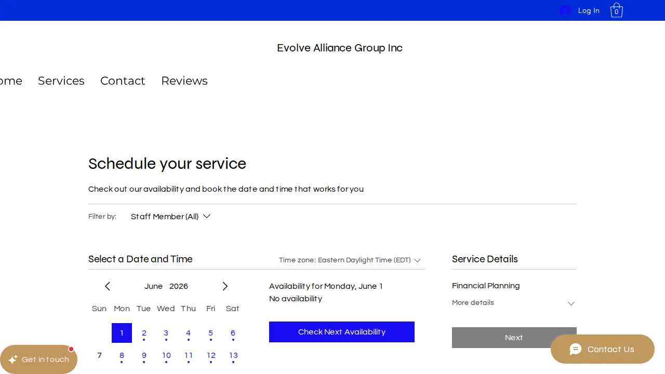Image resolution: width=665 pixels, height=374 pixels.
Task: Click the grey Next button
Action: tap(514, 338)
